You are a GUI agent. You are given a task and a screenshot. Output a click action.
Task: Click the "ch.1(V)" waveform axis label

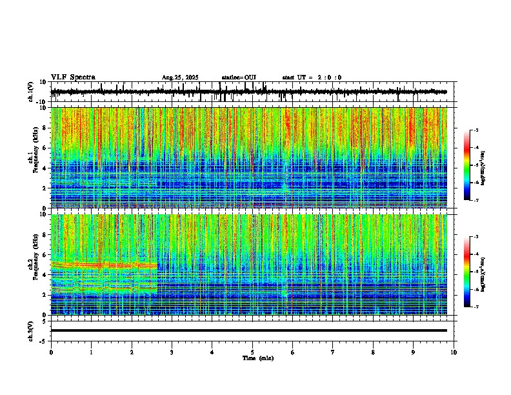[x=30, y=92]
